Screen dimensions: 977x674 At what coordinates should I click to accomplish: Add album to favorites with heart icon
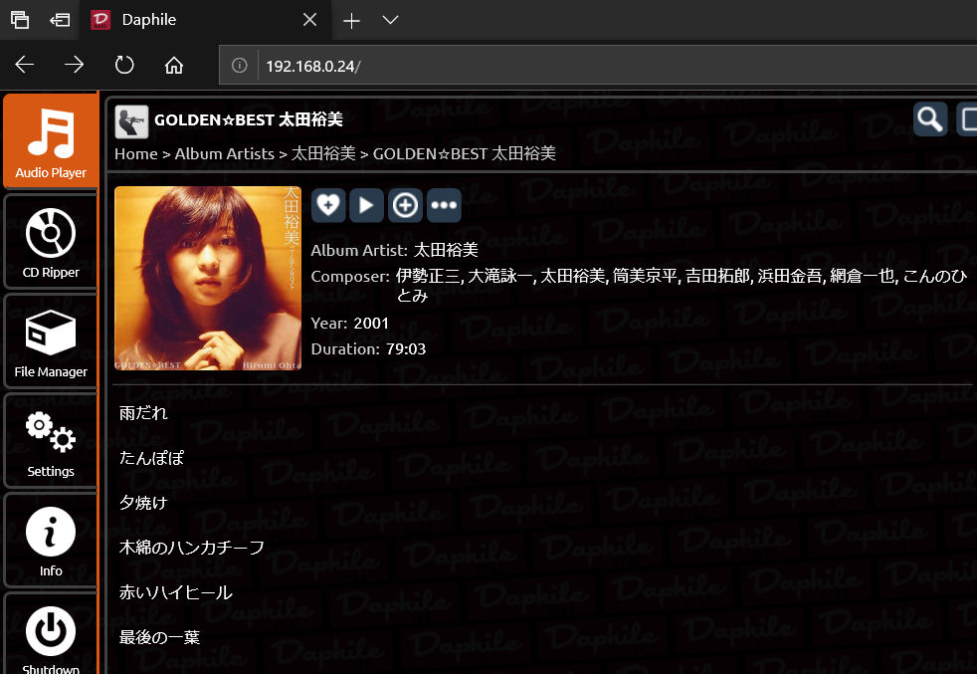point(328,205)
